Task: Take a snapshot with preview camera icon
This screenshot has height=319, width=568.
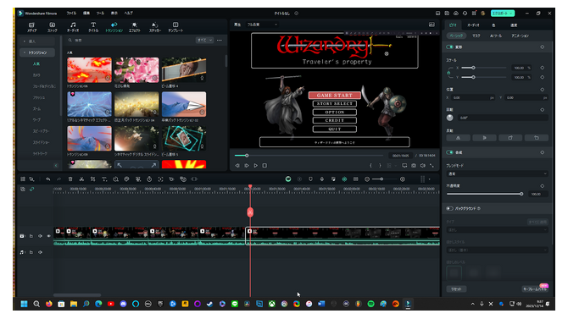Action: point(414,165)
